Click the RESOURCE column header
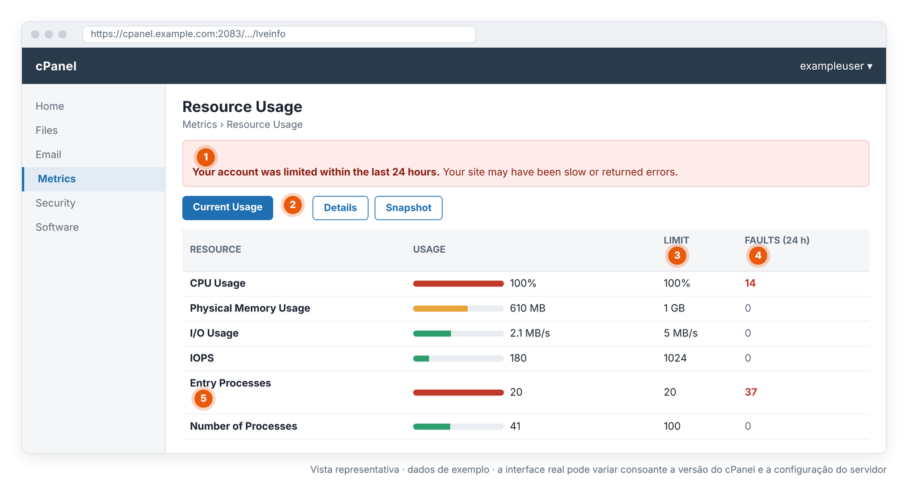 point(216,250)
